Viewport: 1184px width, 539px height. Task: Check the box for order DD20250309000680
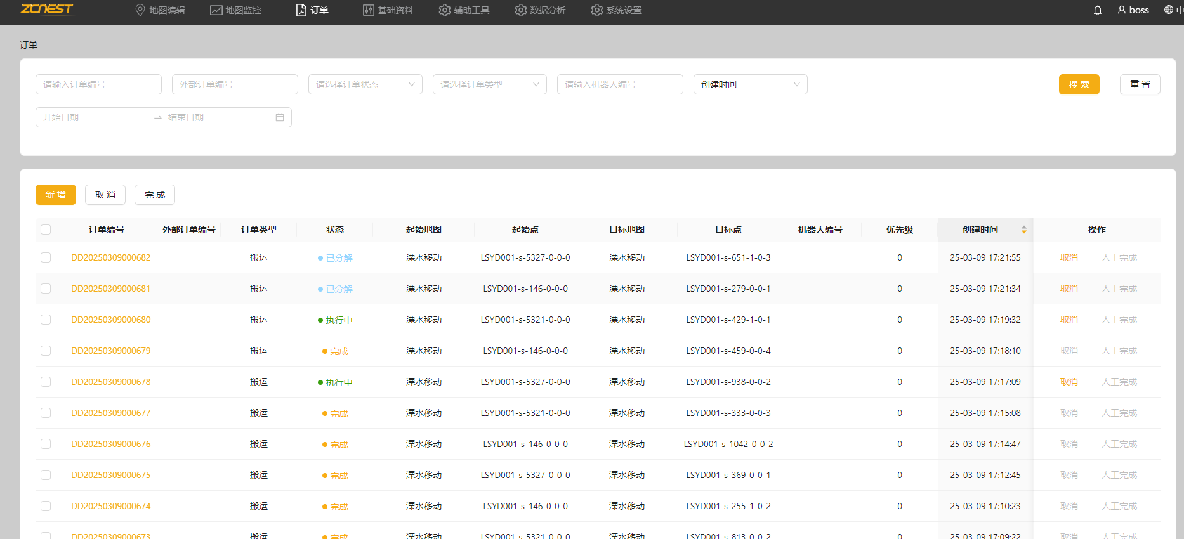tap(46, 320)
